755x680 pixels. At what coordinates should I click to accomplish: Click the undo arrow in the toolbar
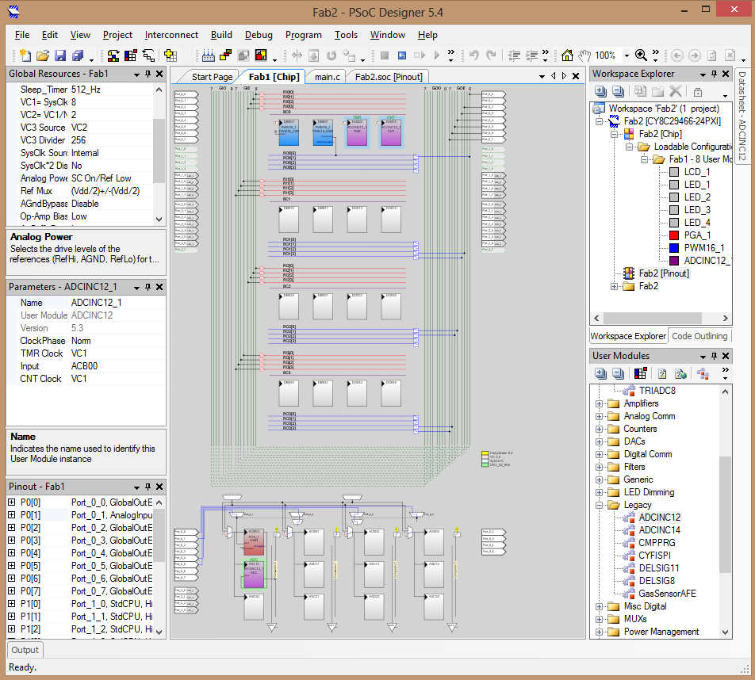[x=473, y=55]
